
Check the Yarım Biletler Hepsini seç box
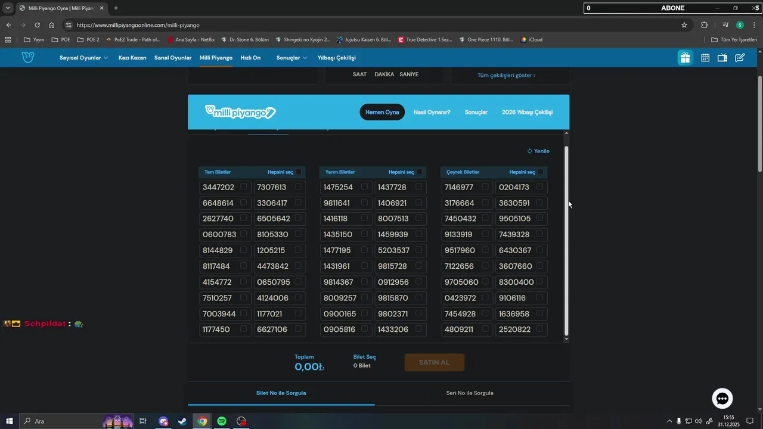pyautogui.click(x=420, y=172)
